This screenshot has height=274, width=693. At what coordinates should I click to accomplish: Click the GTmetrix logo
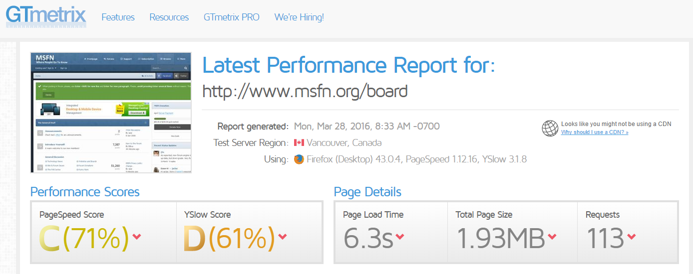coord(46,15)
